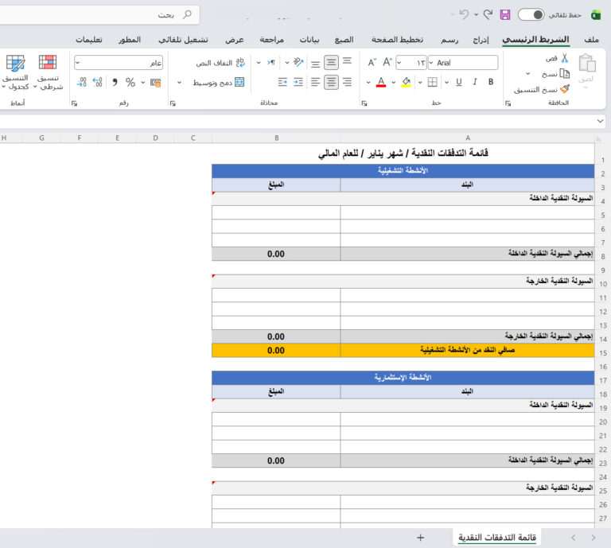Image resolution: width=611 pixels, height=548 pixels.
Task: Click the increase indent icon nearer the align buttons
Action: (298, 82)
